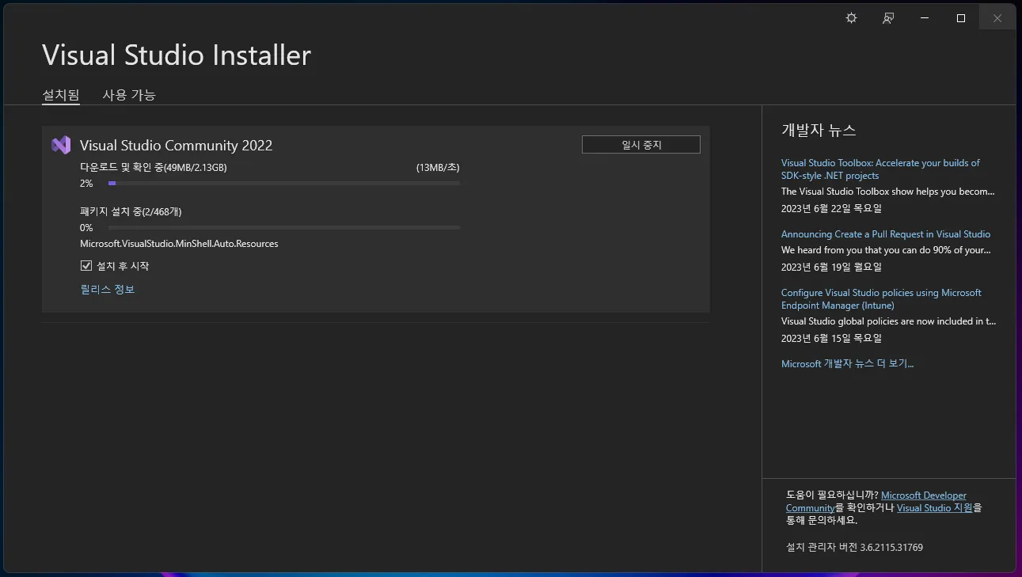This screenshot has width=1022, height=577.
Task: Minimize the Visual Studio Installer window
Action: 925,18
